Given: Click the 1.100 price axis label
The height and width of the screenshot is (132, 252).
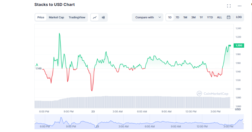Looking at the screenshot, I should [x=238, y=89].
